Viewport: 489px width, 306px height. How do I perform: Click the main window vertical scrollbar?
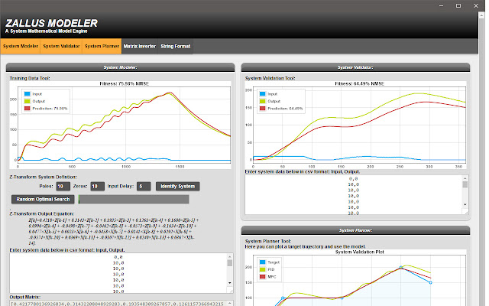point(481,159)
